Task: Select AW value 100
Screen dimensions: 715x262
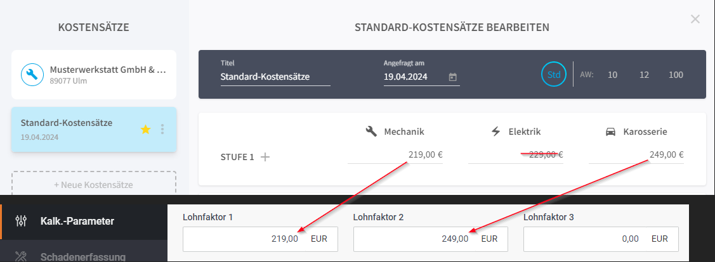Action: tap(676, 75)
